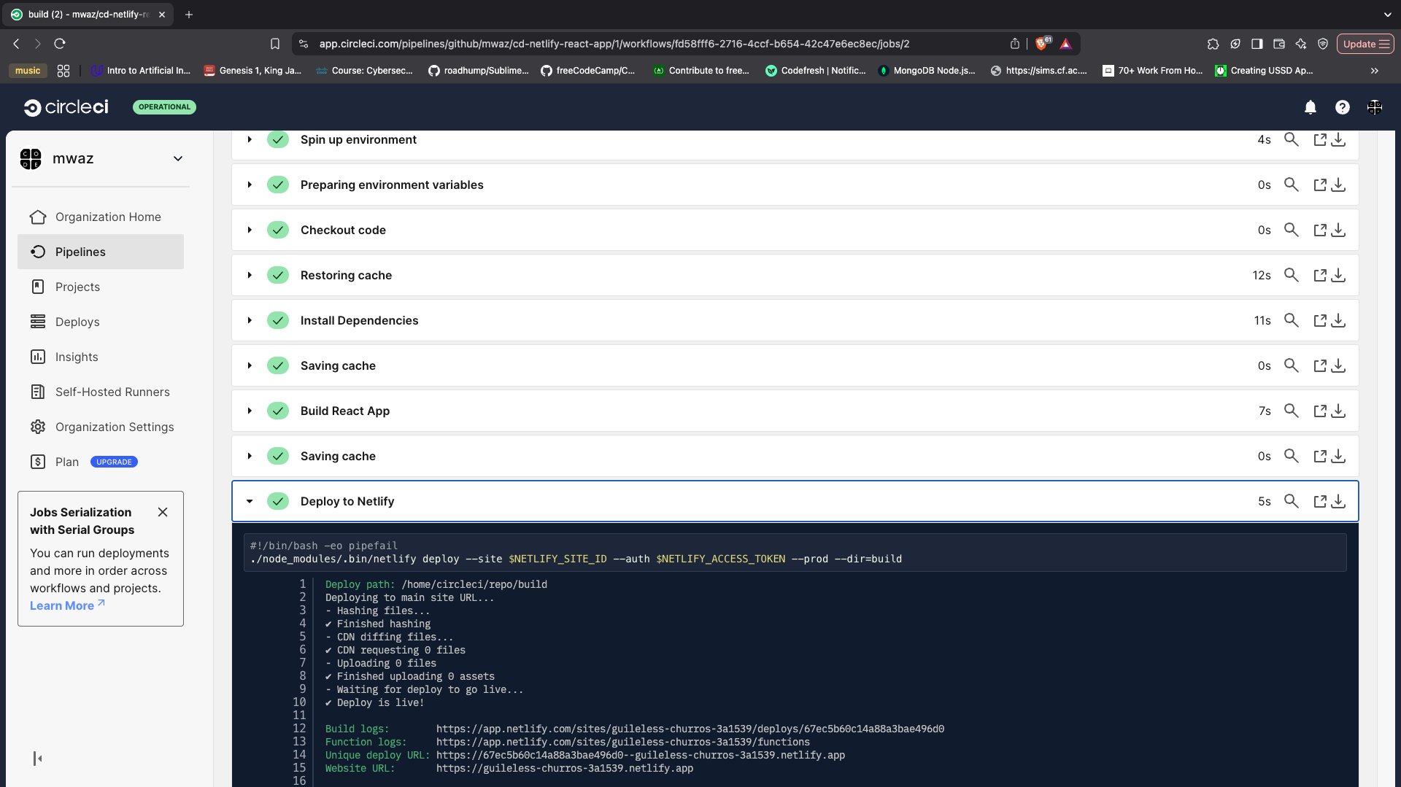Image resolution: width=1401 pixels, height=787 pixels.
Task: Search the Deploy to Netlify step output
Action: 1291,501
